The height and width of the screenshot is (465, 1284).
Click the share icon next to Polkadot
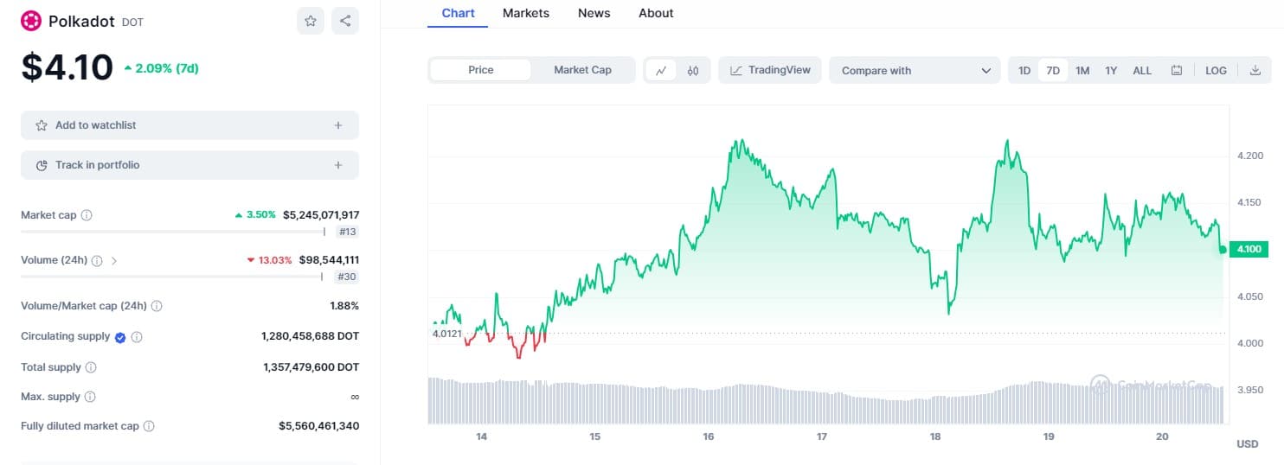click(345, 21)
